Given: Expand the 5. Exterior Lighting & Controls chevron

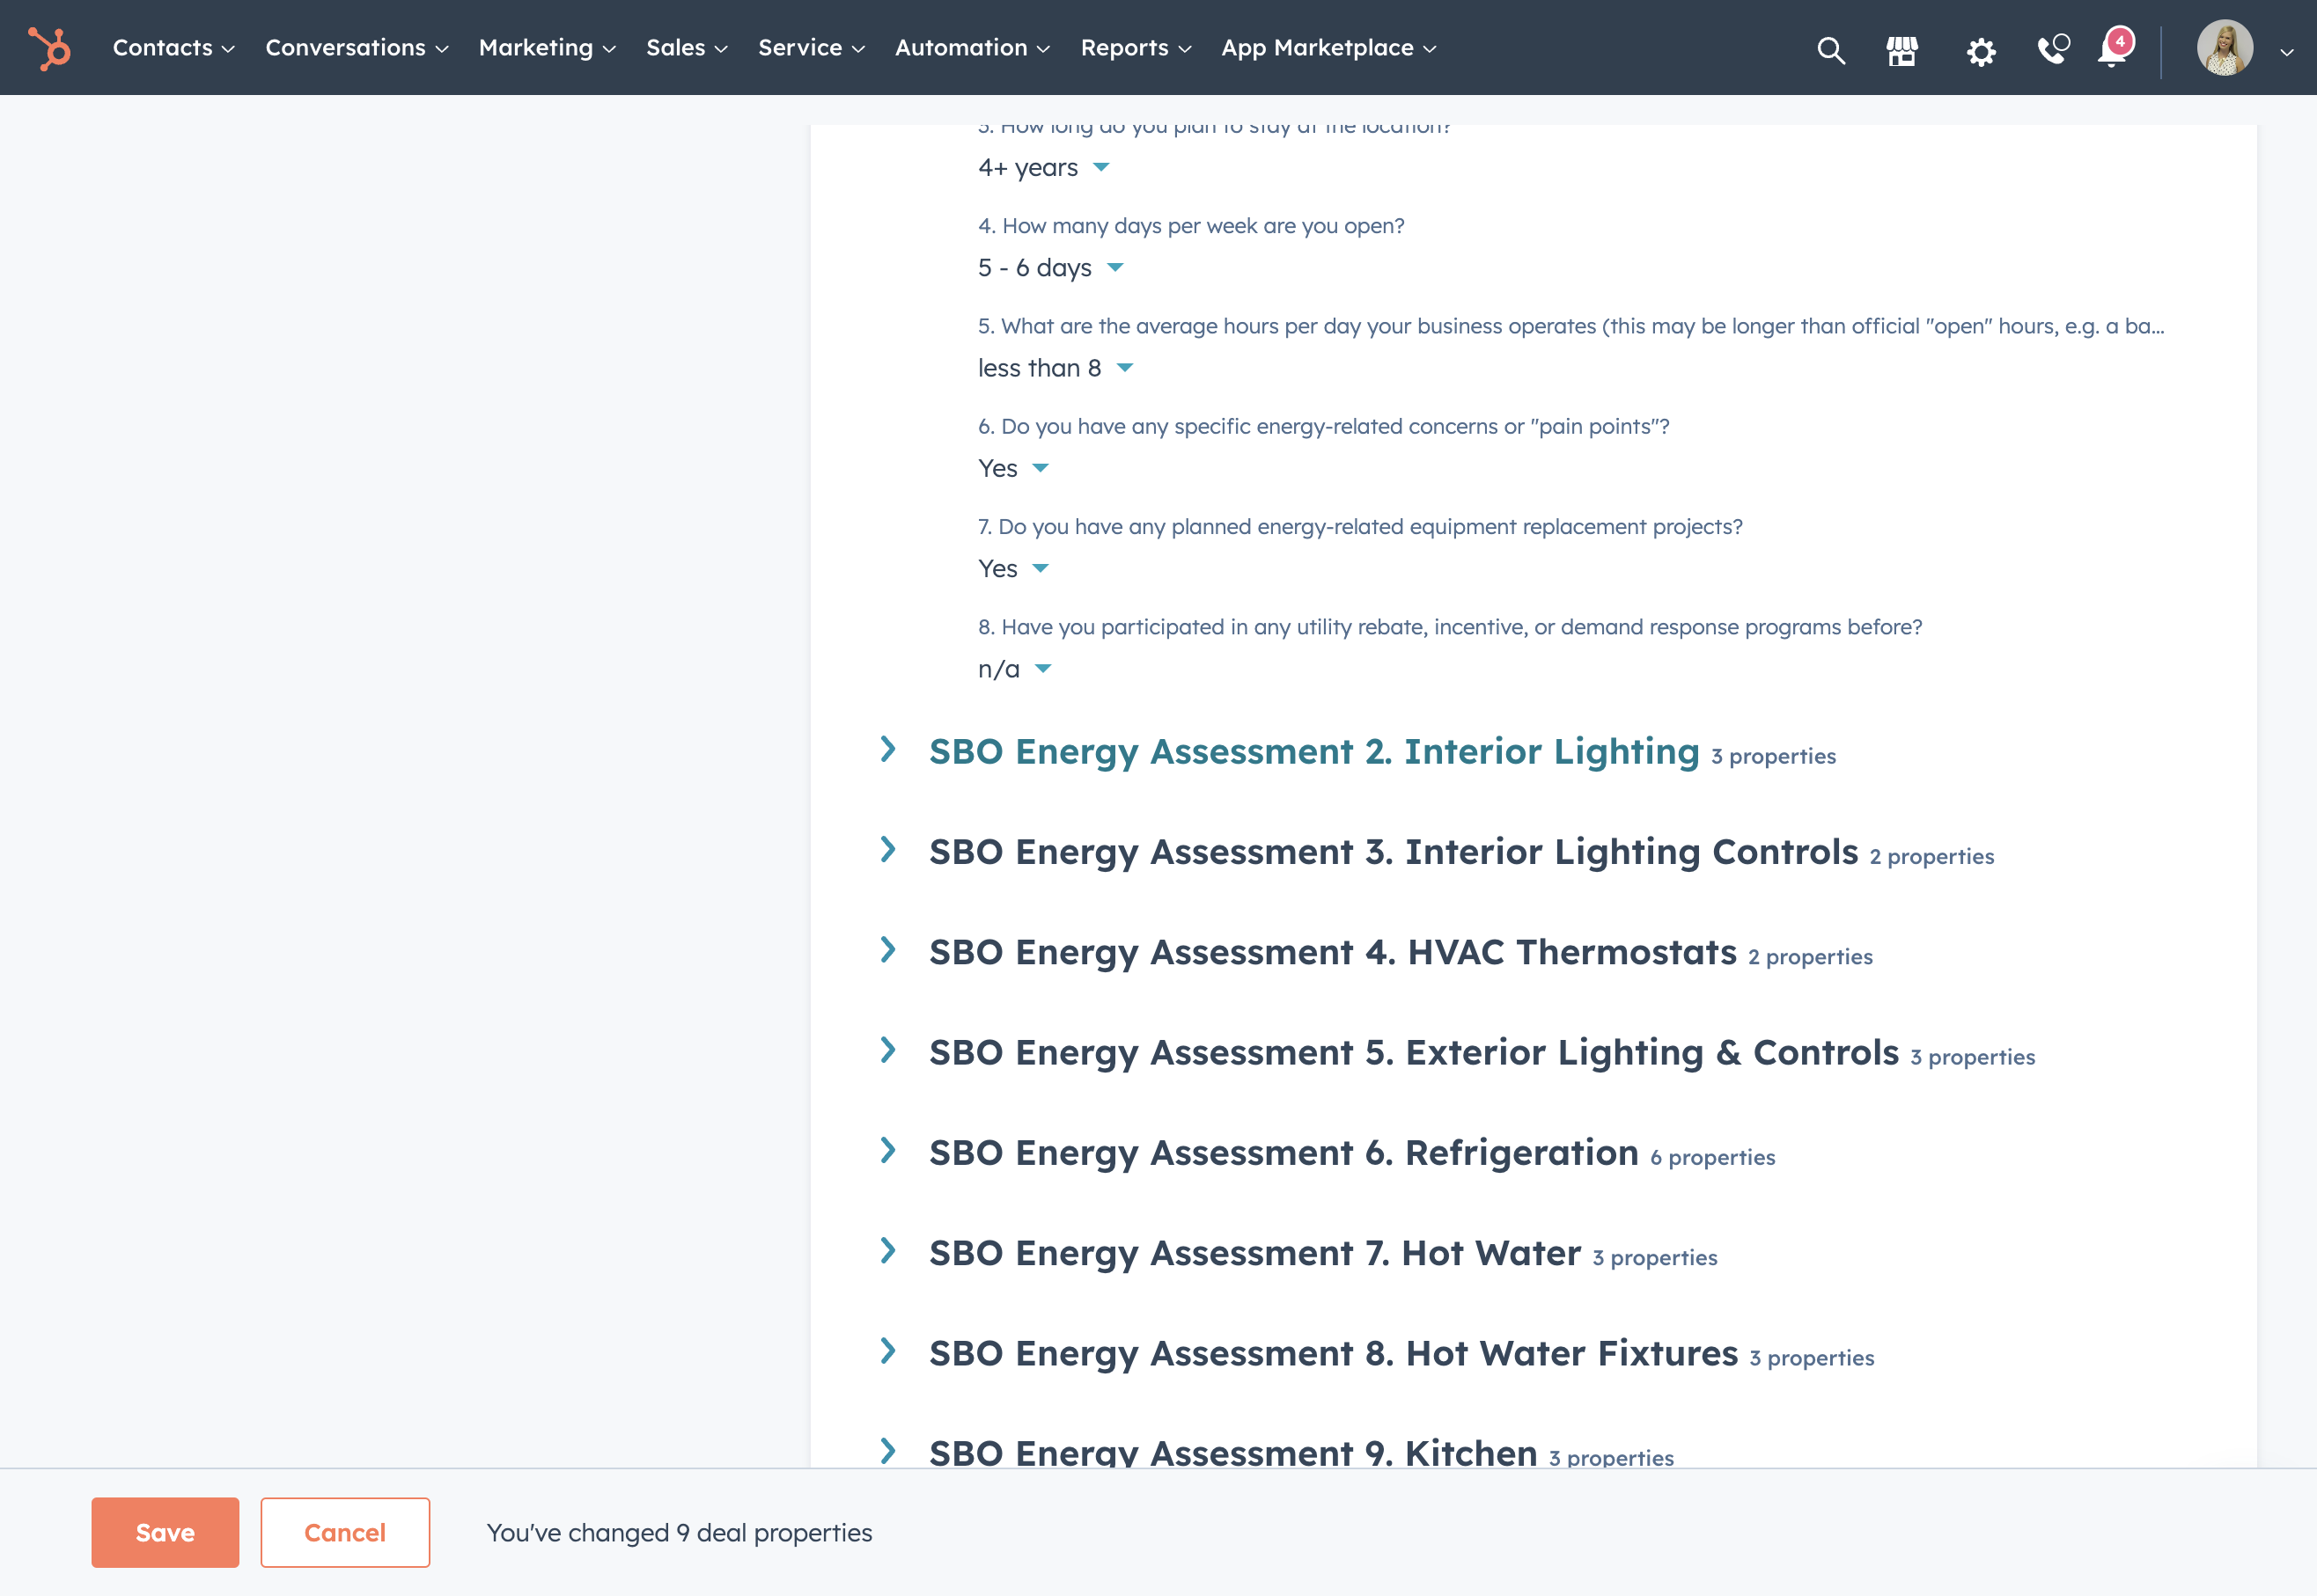Looking at the screenshot, I should coord(887,1050).
